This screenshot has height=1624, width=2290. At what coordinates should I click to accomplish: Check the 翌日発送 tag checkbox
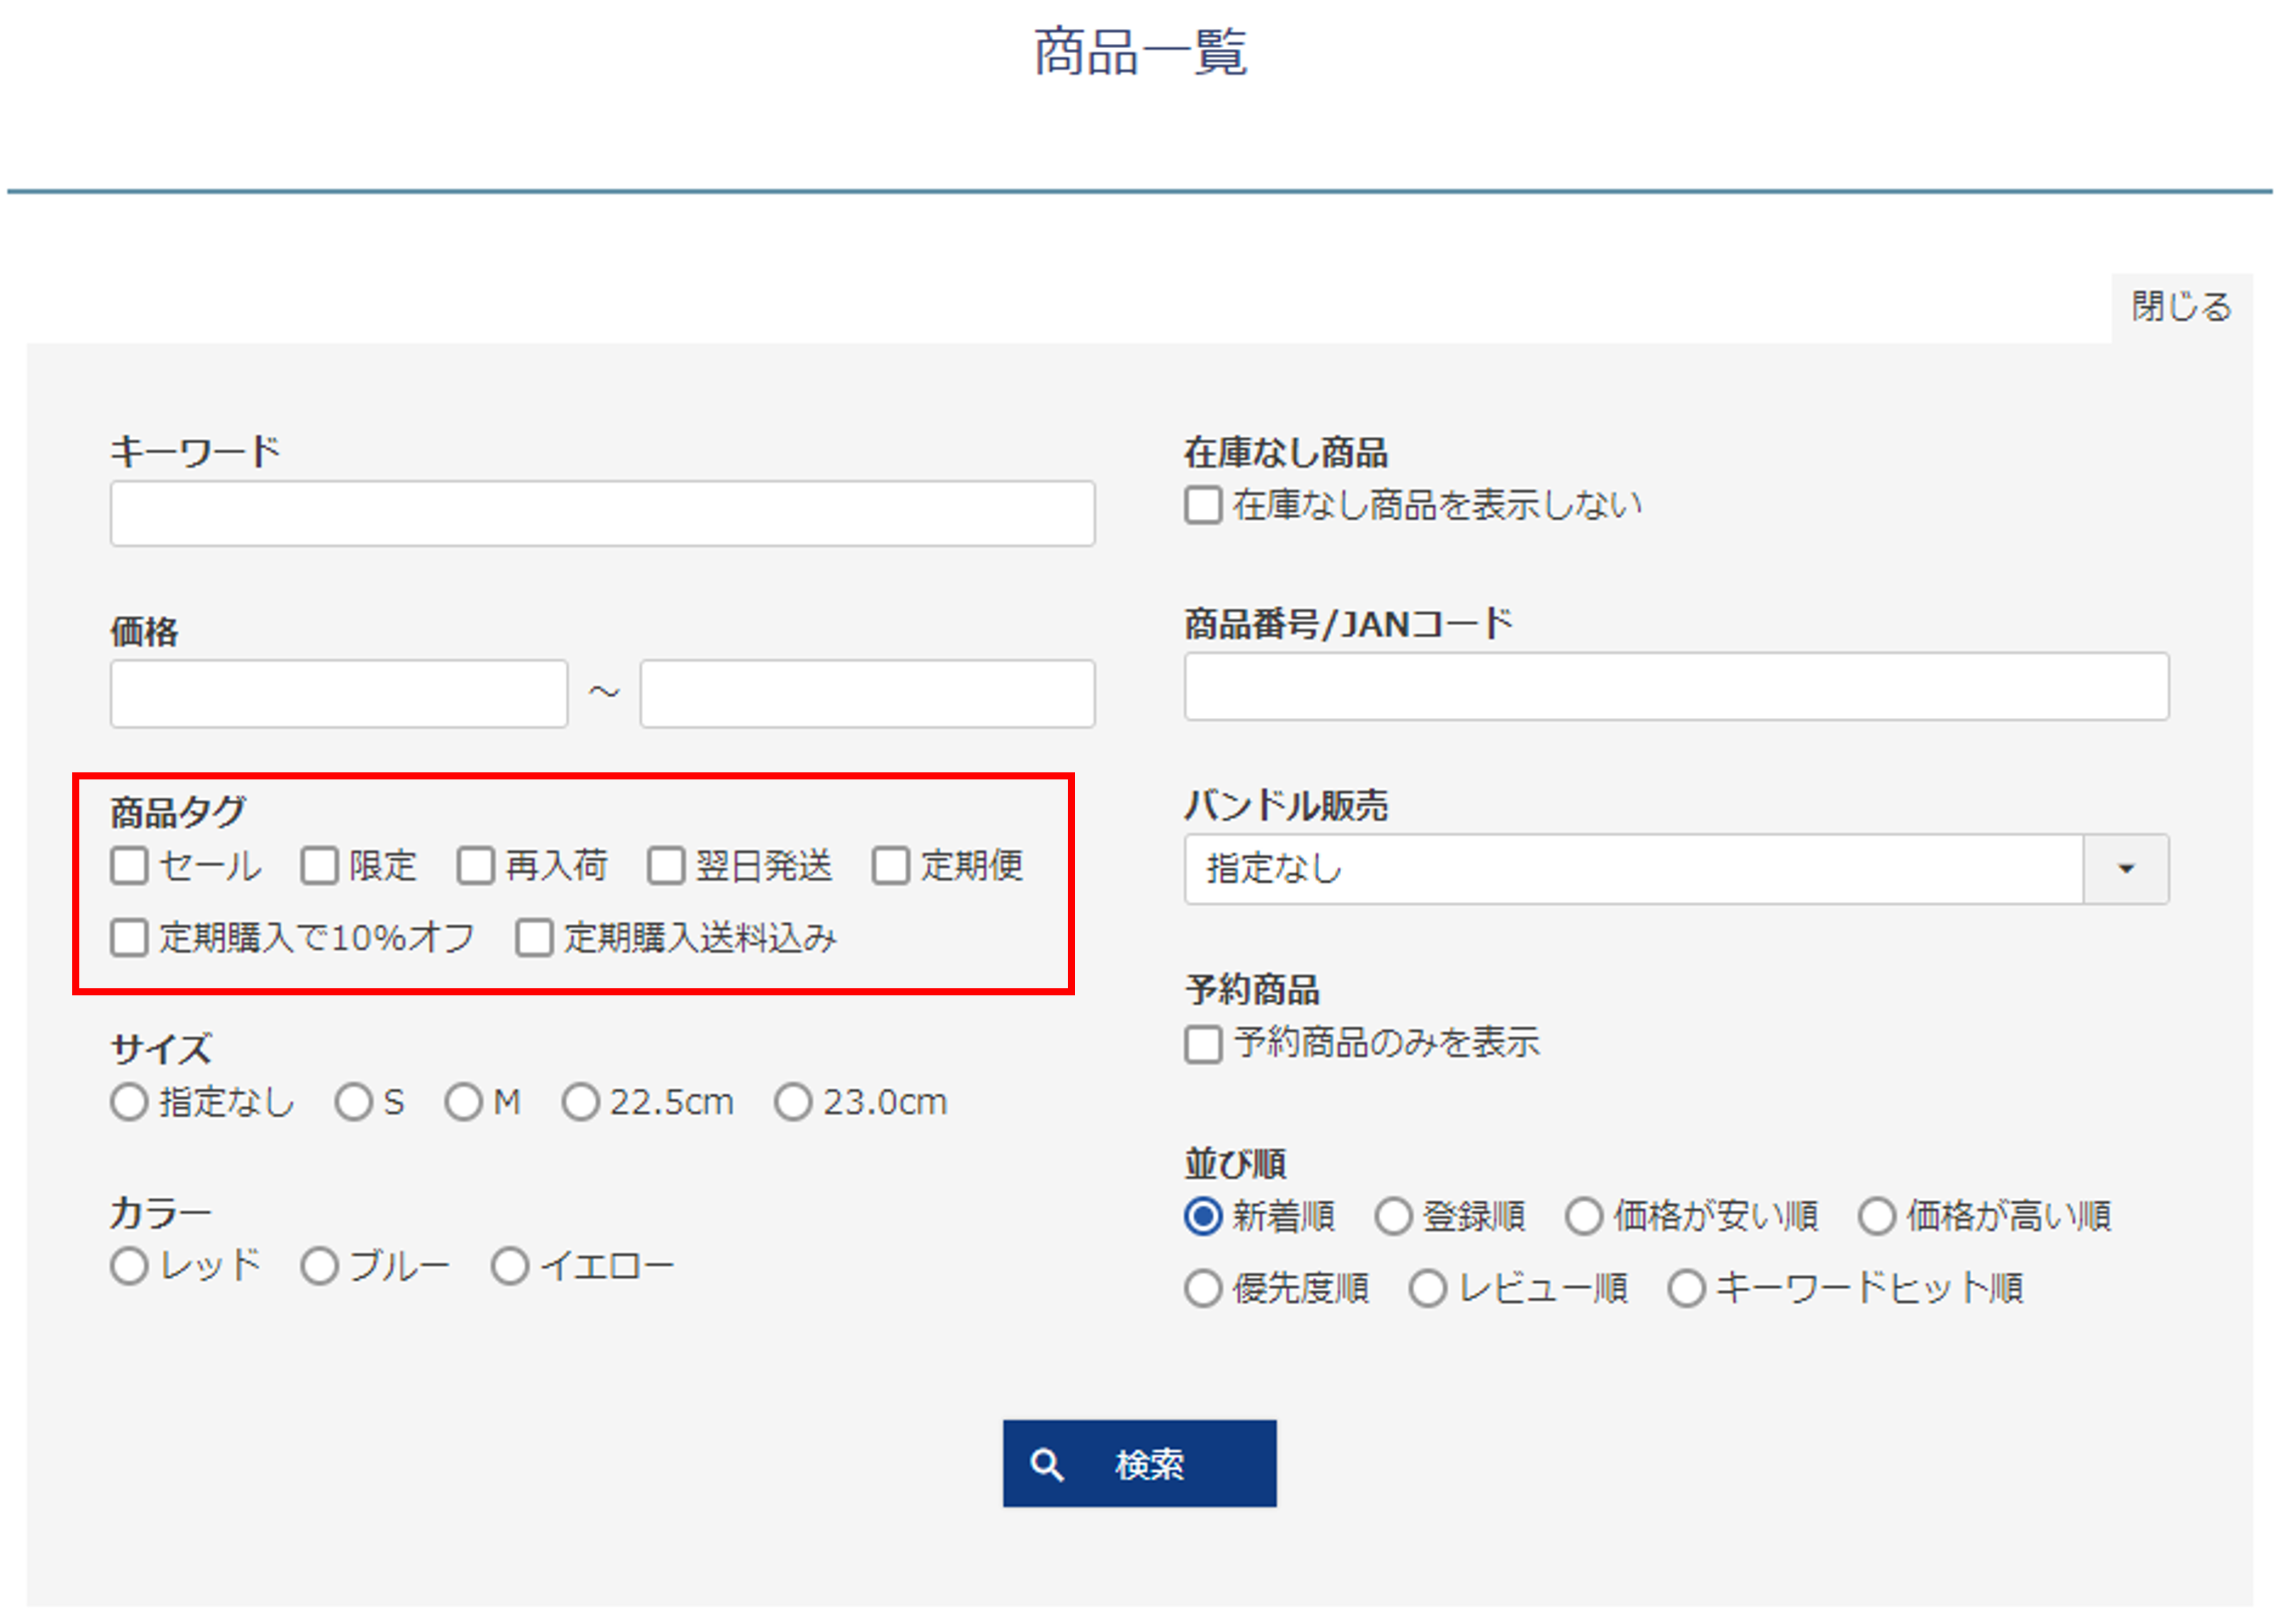666,865
